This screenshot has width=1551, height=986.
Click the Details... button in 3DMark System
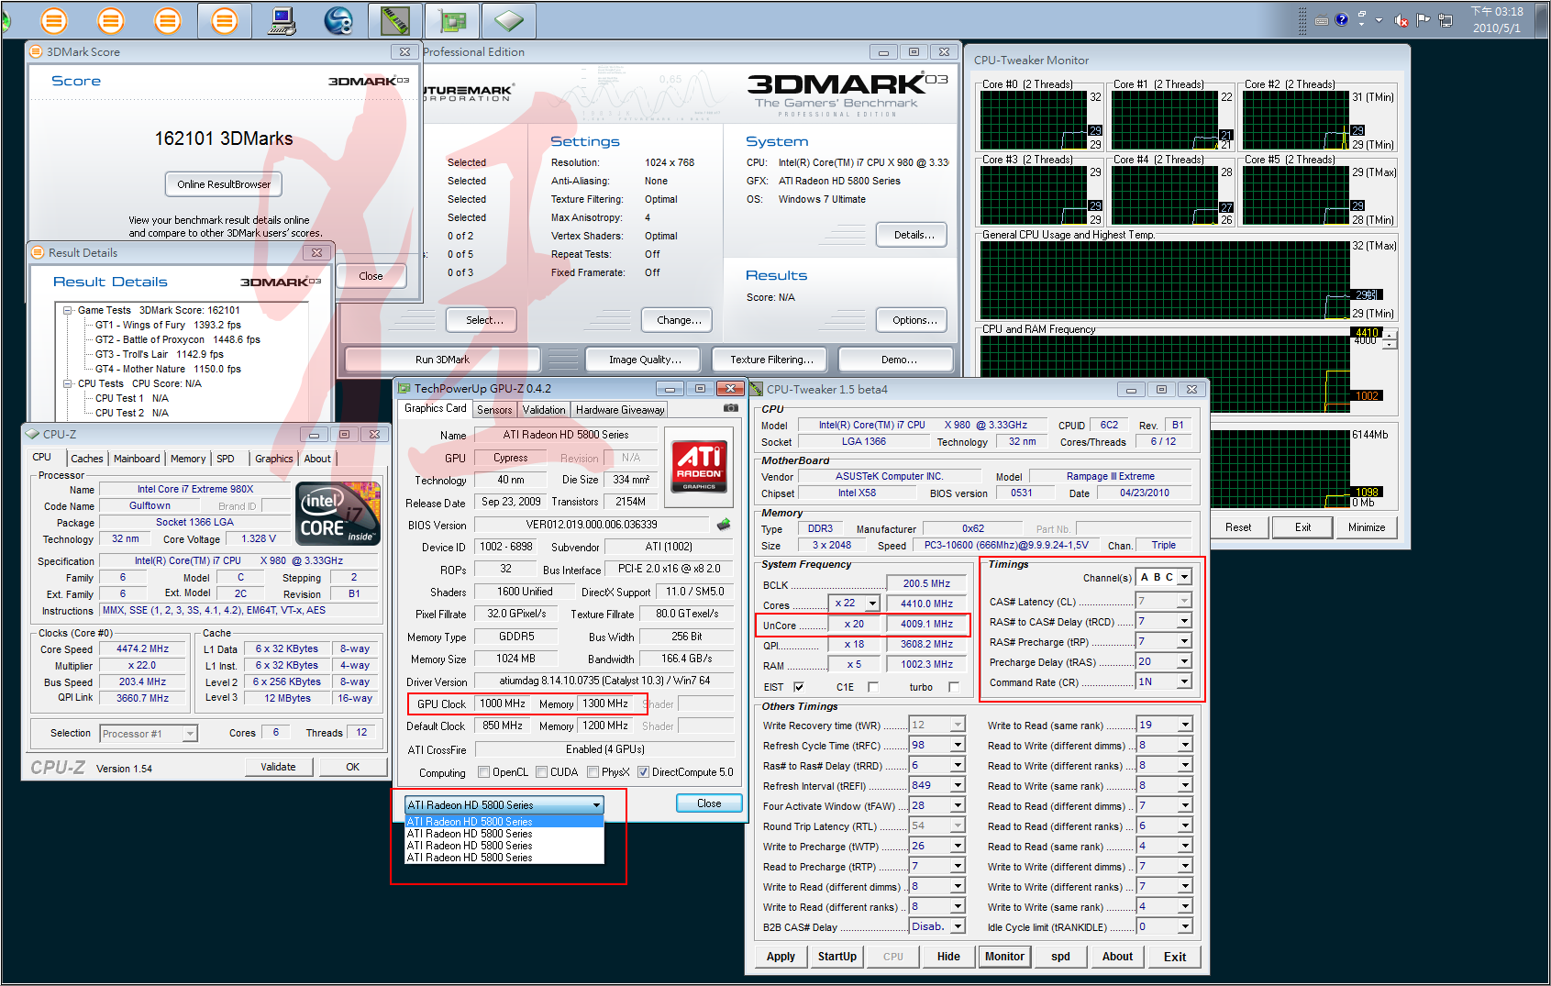913,235
